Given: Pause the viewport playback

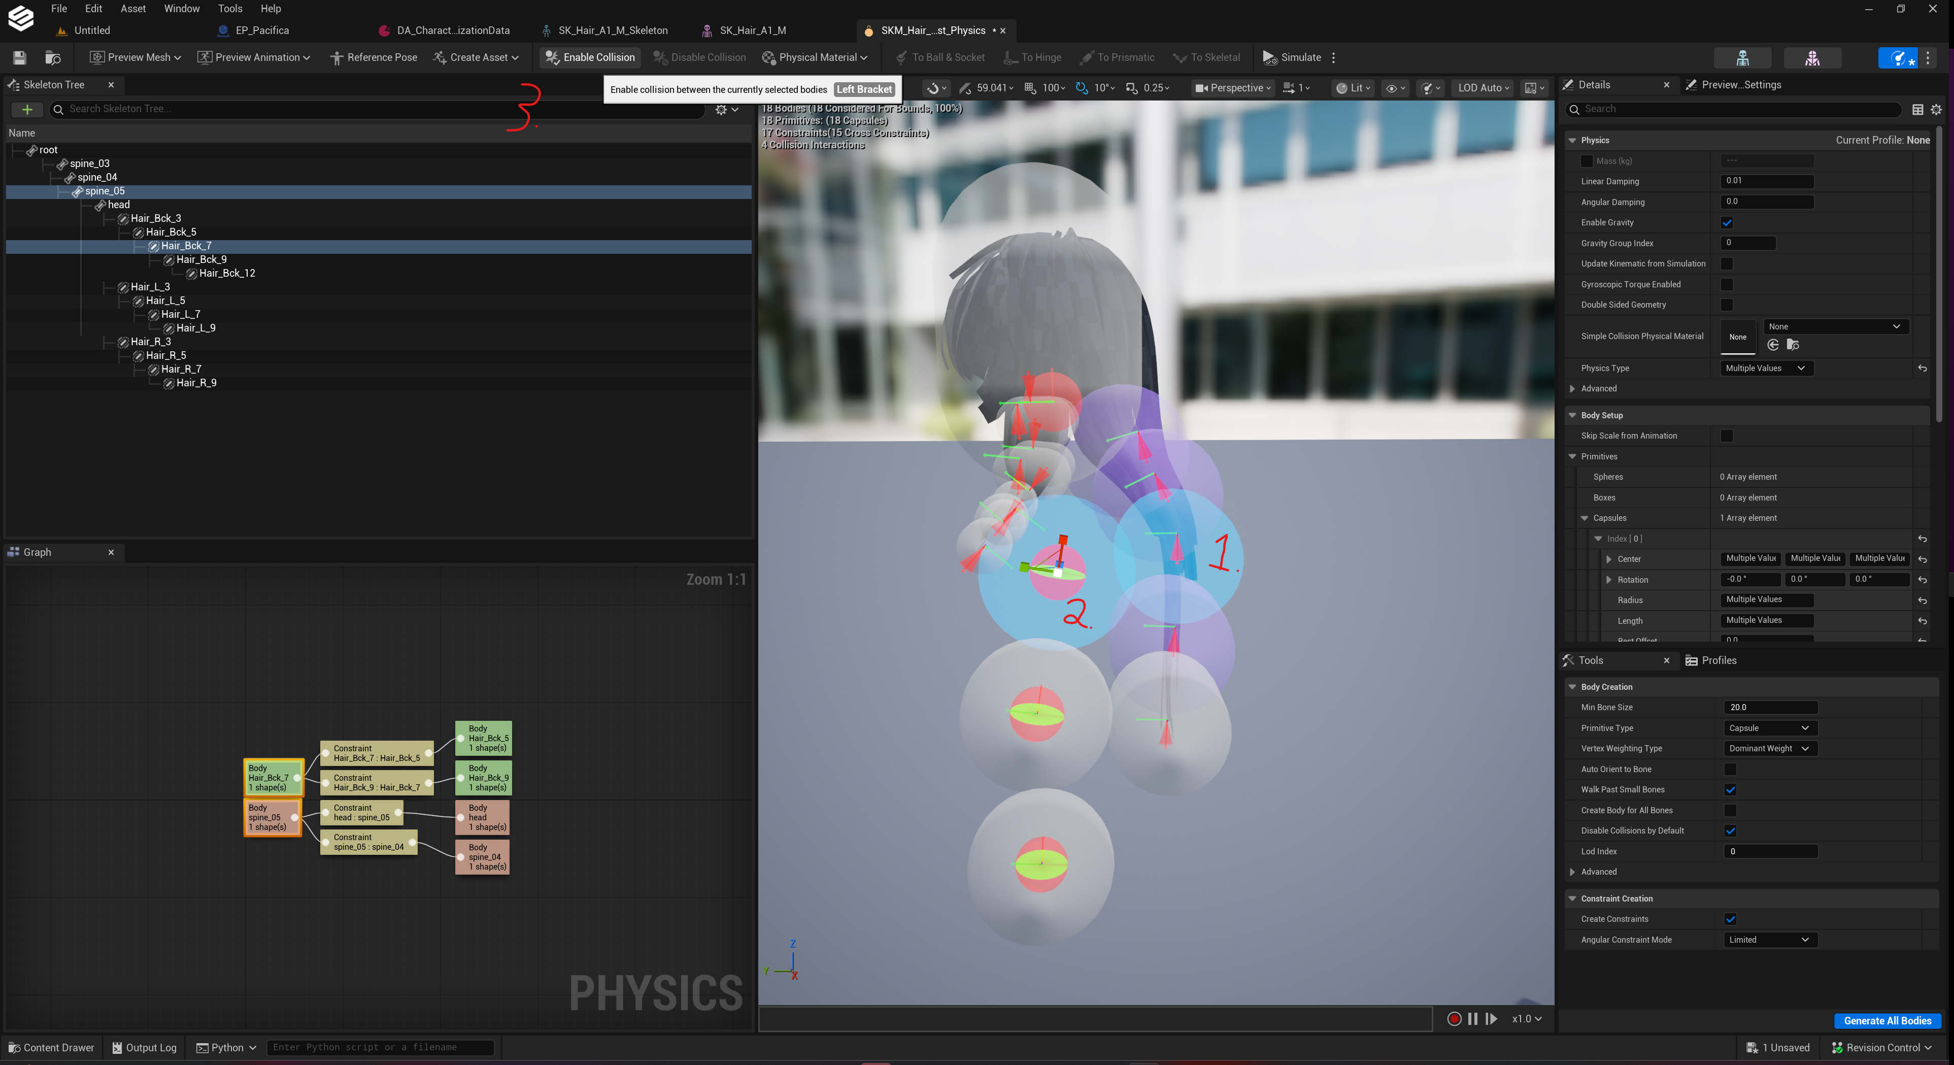Looking at the screenshot, I should 1472,1019.
